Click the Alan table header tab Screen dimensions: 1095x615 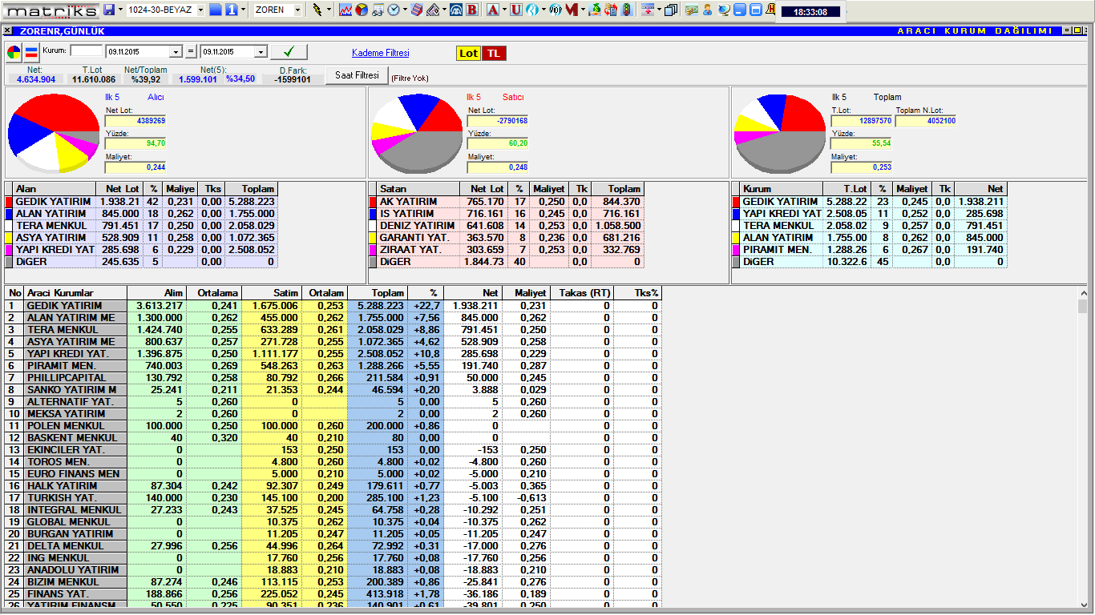[x=26, y=189]
